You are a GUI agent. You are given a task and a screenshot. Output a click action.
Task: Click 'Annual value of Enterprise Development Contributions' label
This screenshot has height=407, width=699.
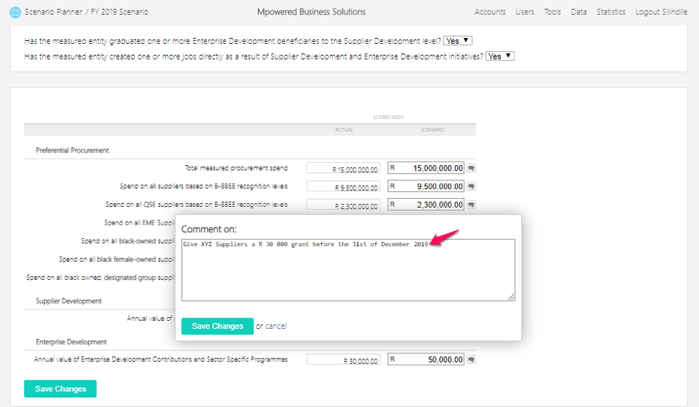161,359
